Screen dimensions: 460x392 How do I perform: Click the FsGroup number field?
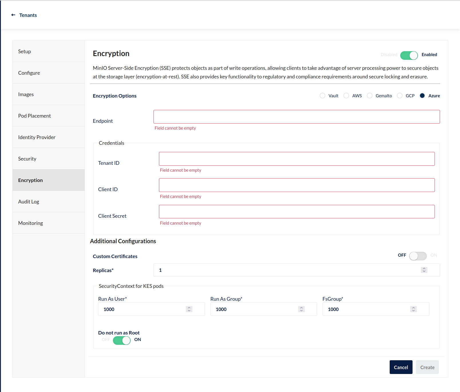pyautogui.click(x=376, y=309)
